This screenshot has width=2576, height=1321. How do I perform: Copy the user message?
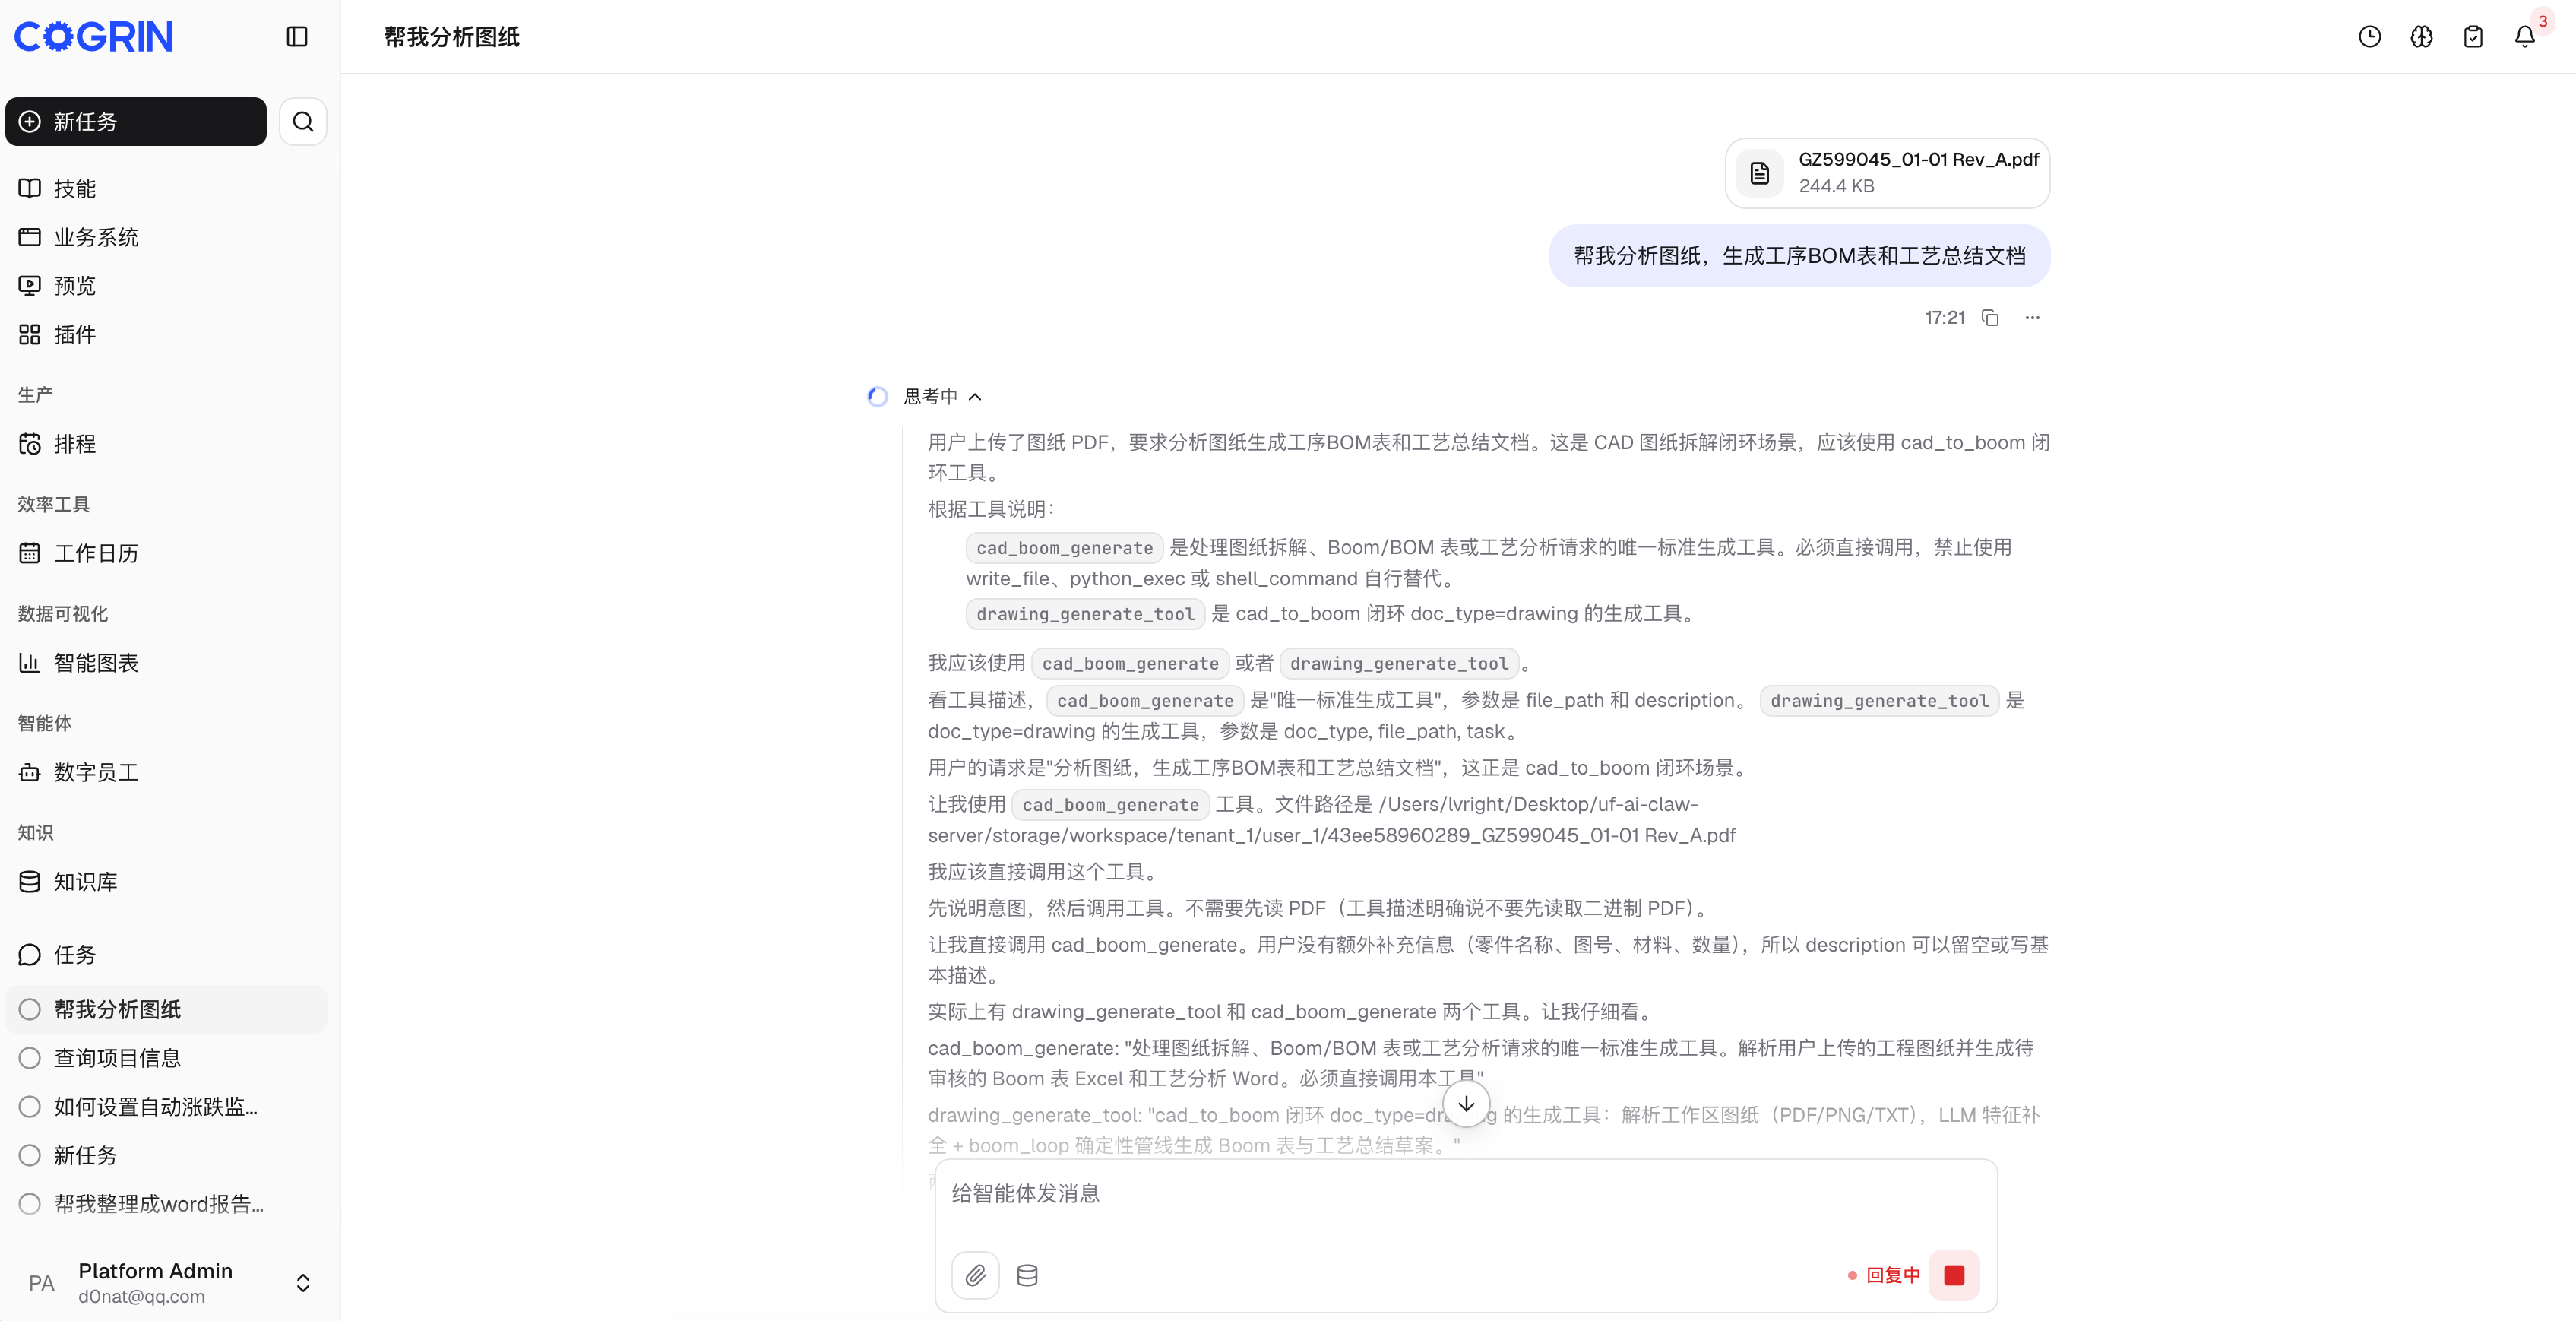click(x=1990, y=318)
